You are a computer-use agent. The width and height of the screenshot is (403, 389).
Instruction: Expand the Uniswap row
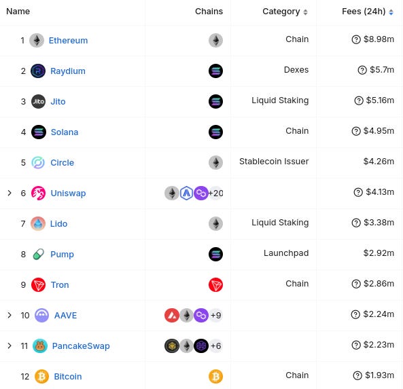point(10,193)
